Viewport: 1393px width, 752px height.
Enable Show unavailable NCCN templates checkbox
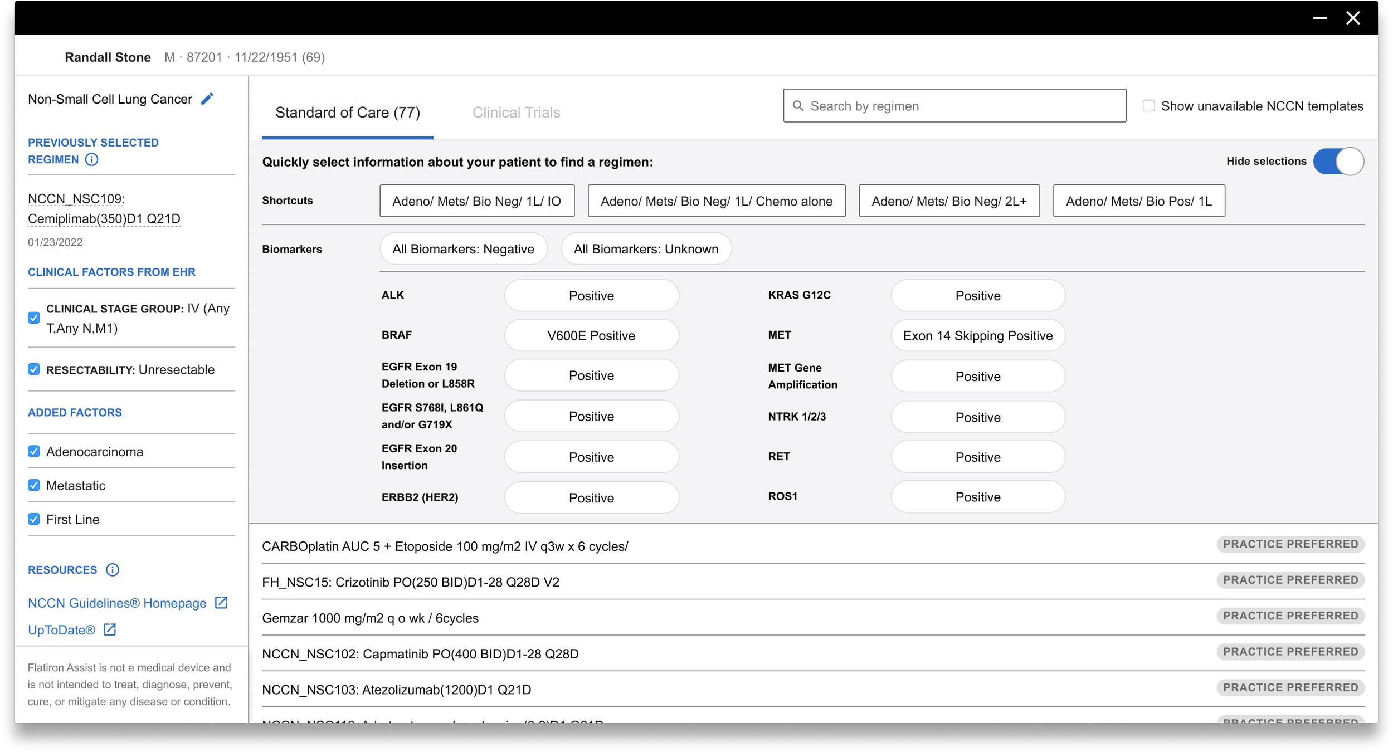click(1148, 106)
